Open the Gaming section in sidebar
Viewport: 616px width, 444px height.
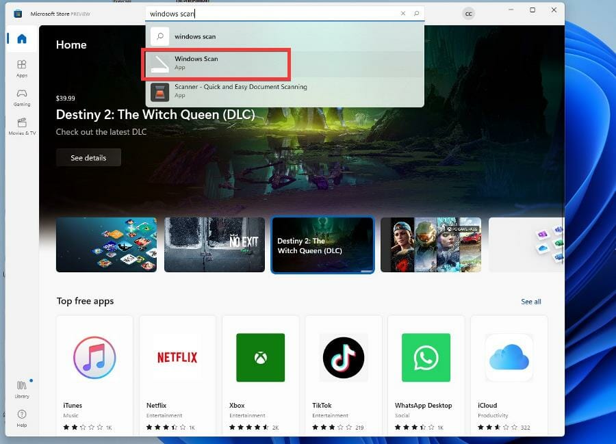coord(22,97)
